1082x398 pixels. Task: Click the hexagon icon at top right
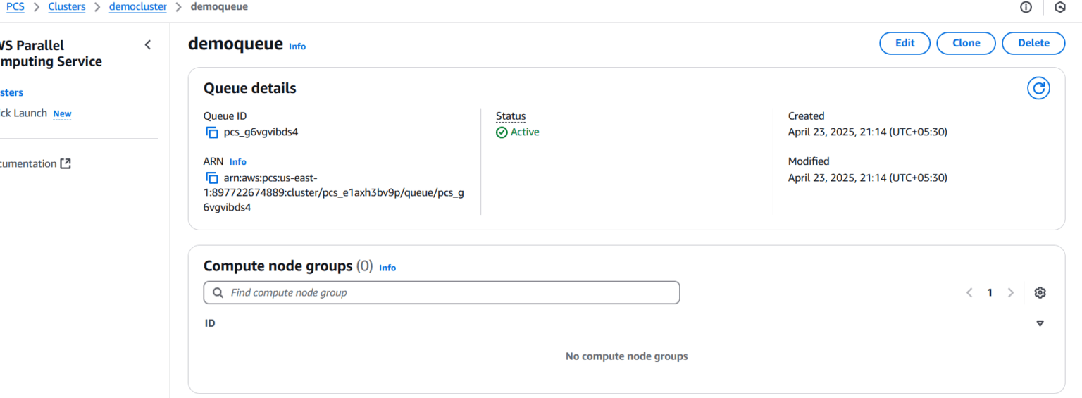pos(1060,7)
